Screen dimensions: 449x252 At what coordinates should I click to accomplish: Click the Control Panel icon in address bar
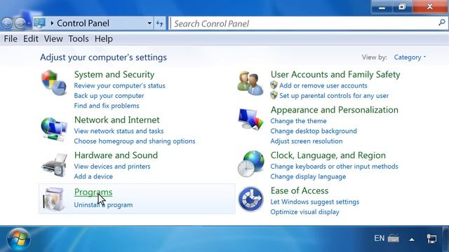[39, 23]
